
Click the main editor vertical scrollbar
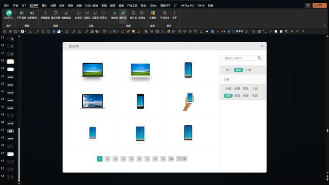tap(327, 131)
